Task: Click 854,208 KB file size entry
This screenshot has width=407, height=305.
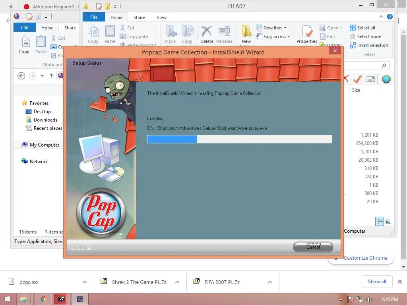Action: coord(367,143)
